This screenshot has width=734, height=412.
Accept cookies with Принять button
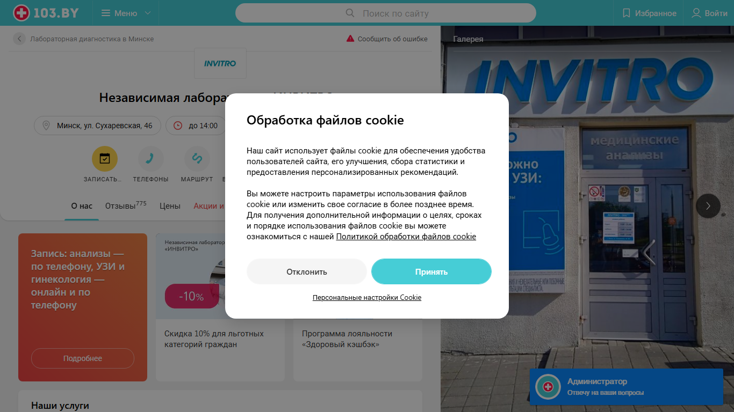coord(431,271)
